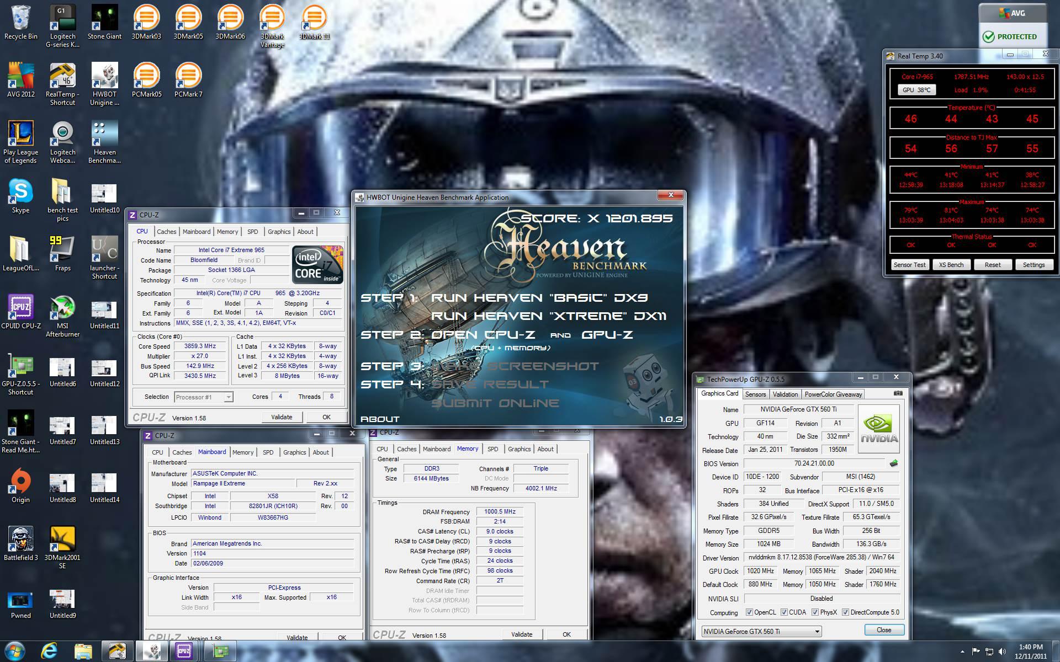Switch to Caches tab in top CPU-Z

click(x=166, y=232)
